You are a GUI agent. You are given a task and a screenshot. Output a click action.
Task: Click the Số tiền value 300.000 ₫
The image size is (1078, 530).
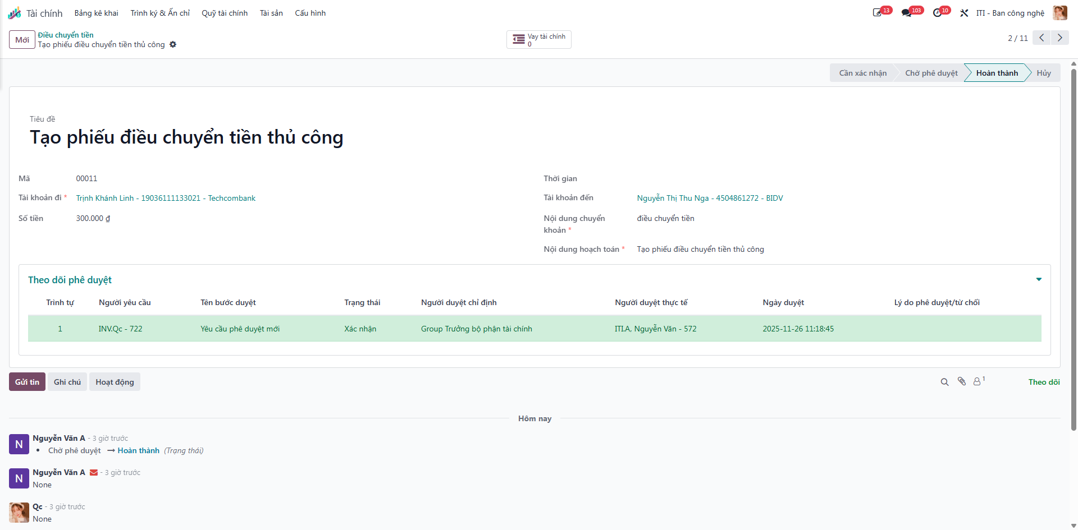[x=93, y=218]
